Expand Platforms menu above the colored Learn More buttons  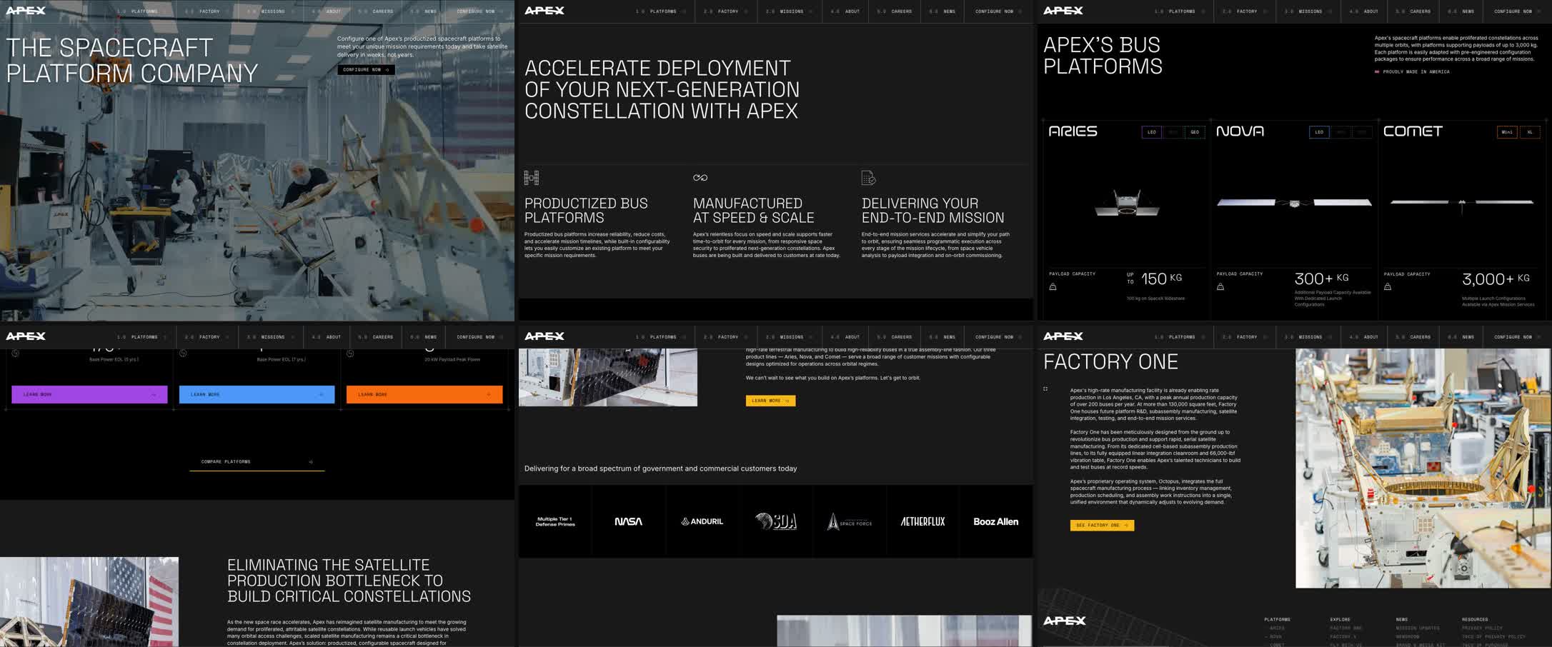tap(143, 337)
